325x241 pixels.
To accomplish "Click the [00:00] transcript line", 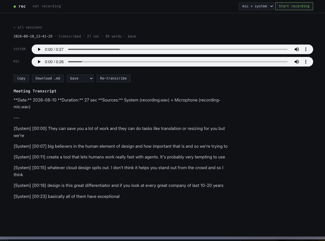I will pos(119,132).
